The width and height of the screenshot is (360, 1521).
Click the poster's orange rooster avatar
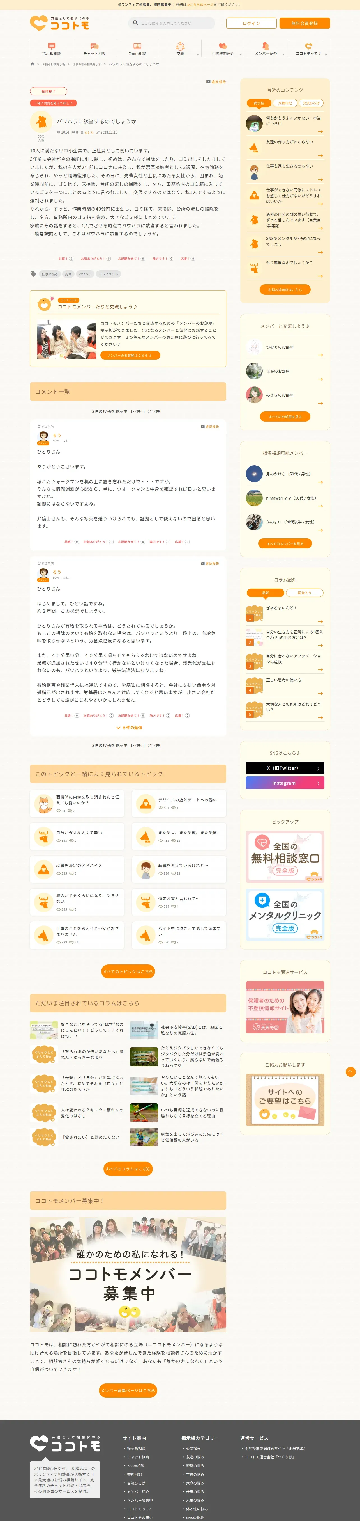click(x=41, y=122)
